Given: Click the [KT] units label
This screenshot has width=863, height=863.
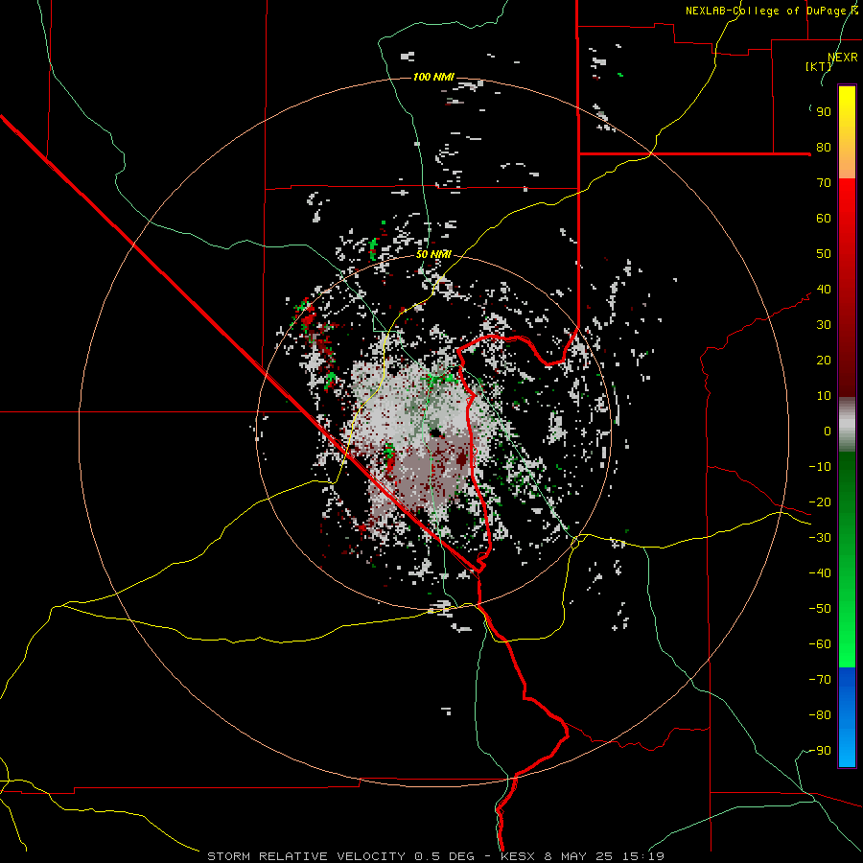Looking at the screenshot, I should click(819, 66).
